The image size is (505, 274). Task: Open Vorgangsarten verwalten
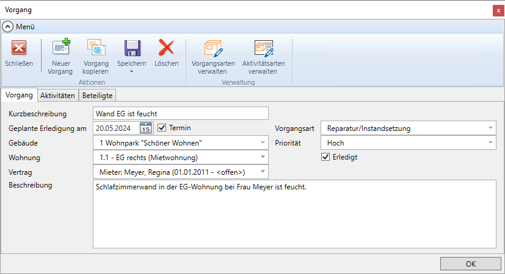(x=213, y=49)
